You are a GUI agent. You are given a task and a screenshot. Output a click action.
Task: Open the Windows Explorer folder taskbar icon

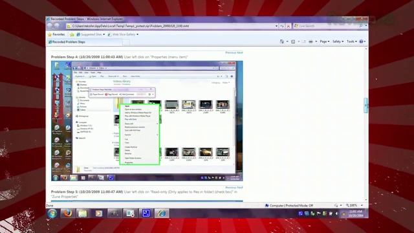pyautogui.click(x=83, y=213)
